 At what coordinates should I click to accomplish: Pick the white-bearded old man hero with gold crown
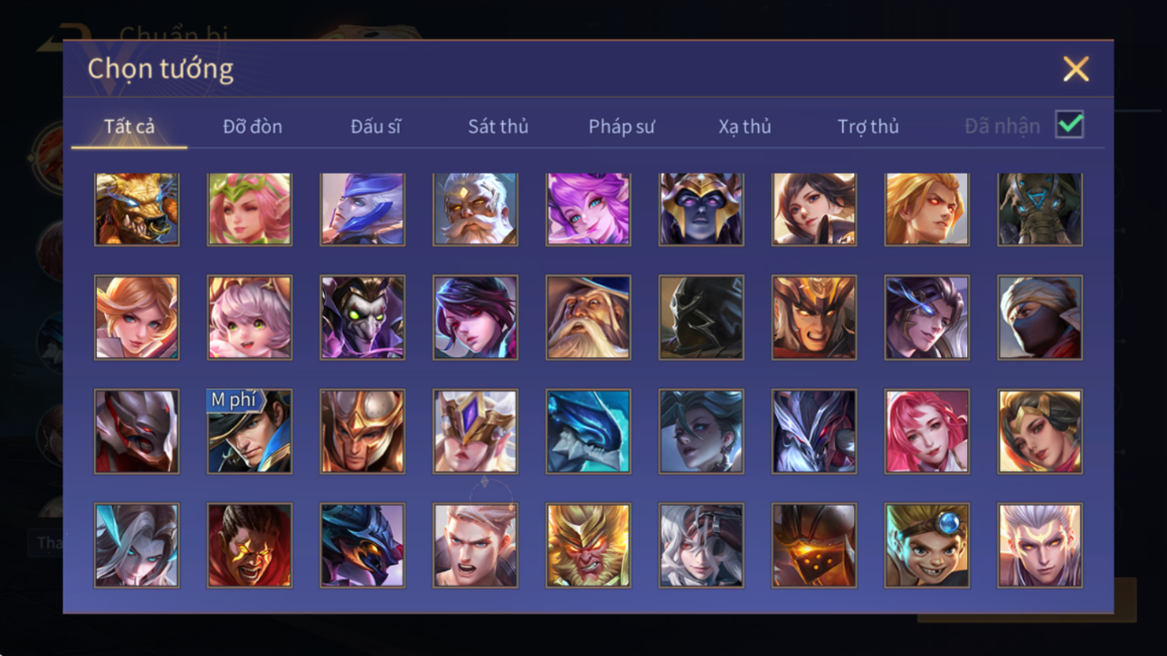pyautogui.click(x=475, y=209)
